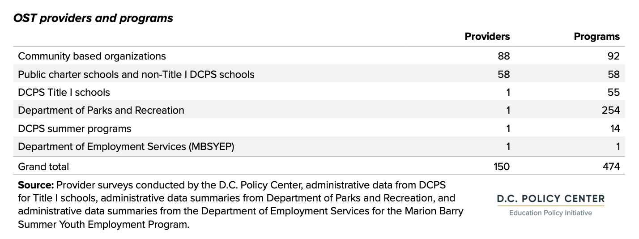Click the D.C. Policy Center logo

click(550, 205)
